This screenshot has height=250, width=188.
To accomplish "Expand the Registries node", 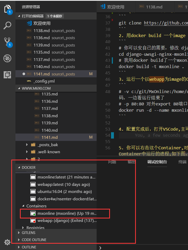I will click(23, 227).
